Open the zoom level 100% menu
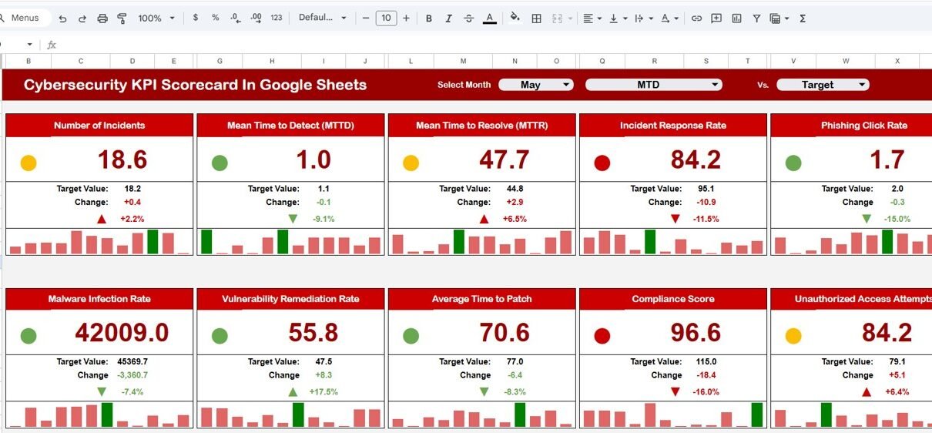Viewport: 932px width, 433px height. click(156, 18)
